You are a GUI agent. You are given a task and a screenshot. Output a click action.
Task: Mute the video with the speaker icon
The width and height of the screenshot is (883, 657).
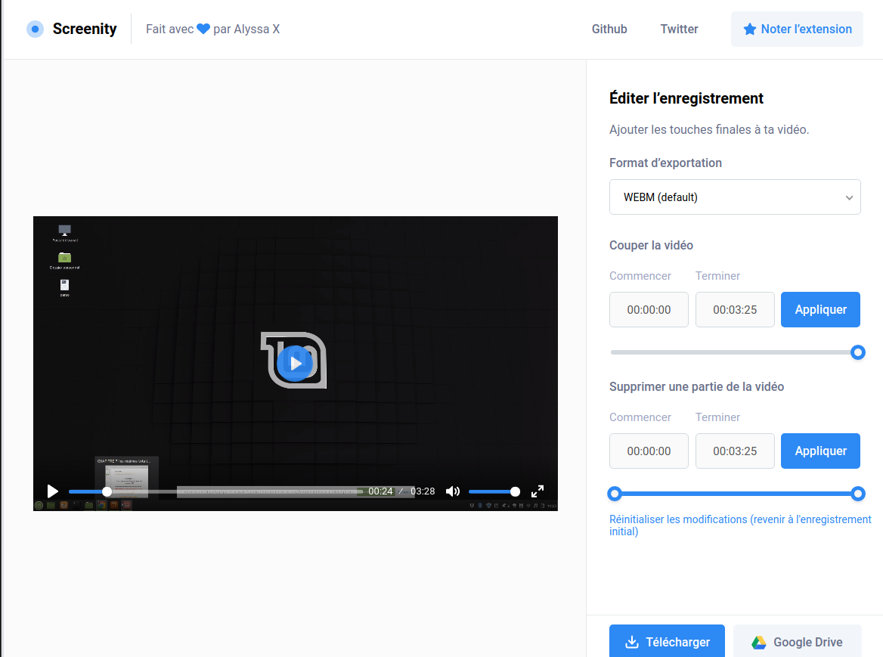pos(453,491)
